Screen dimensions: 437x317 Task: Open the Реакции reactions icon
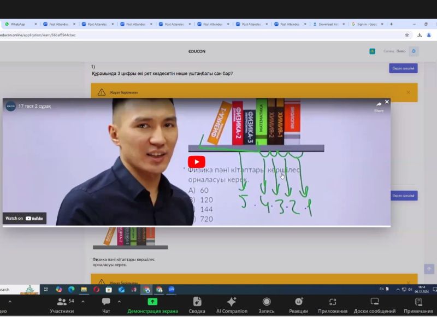tap(299, 305)
